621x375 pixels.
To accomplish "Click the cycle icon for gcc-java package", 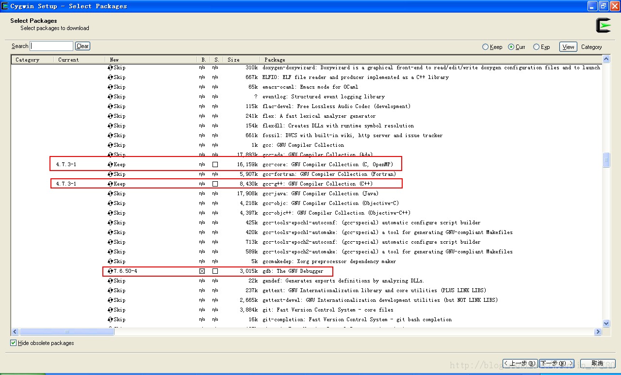I will [x=111, y=193].
